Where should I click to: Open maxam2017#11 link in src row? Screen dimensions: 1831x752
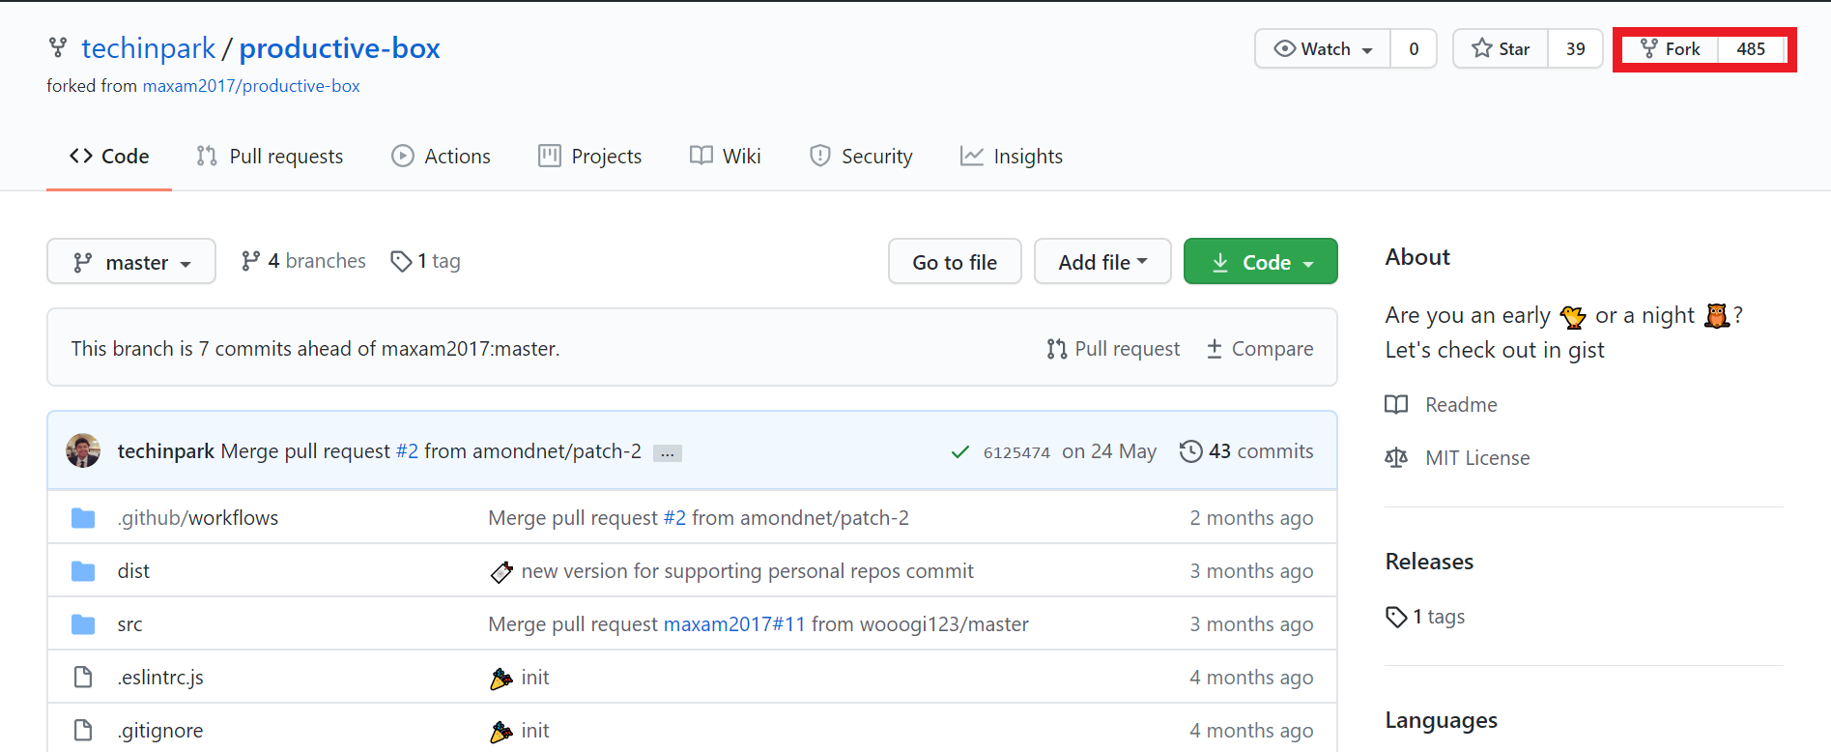[x=734, y=624]
